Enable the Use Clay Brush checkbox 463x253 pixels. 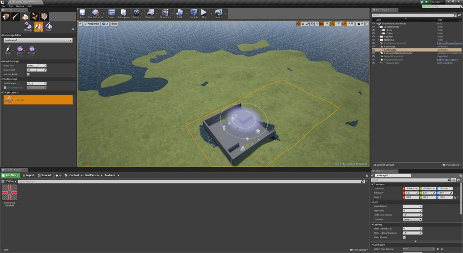pyautogui.click(x=28, y=74)
